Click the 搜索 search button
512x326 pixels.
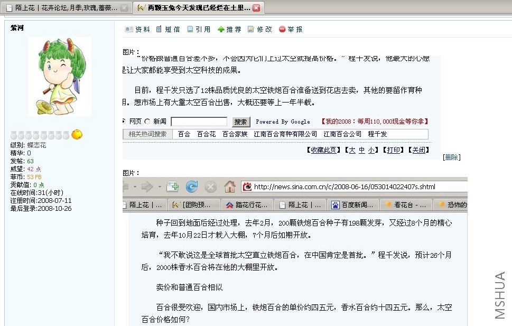click(x=241, y=122)
